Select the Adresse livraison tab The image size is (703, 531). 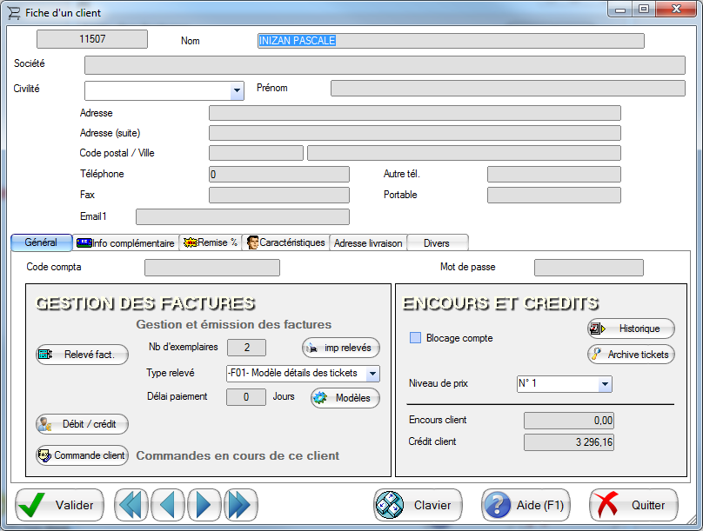click(x=368, y=243)
